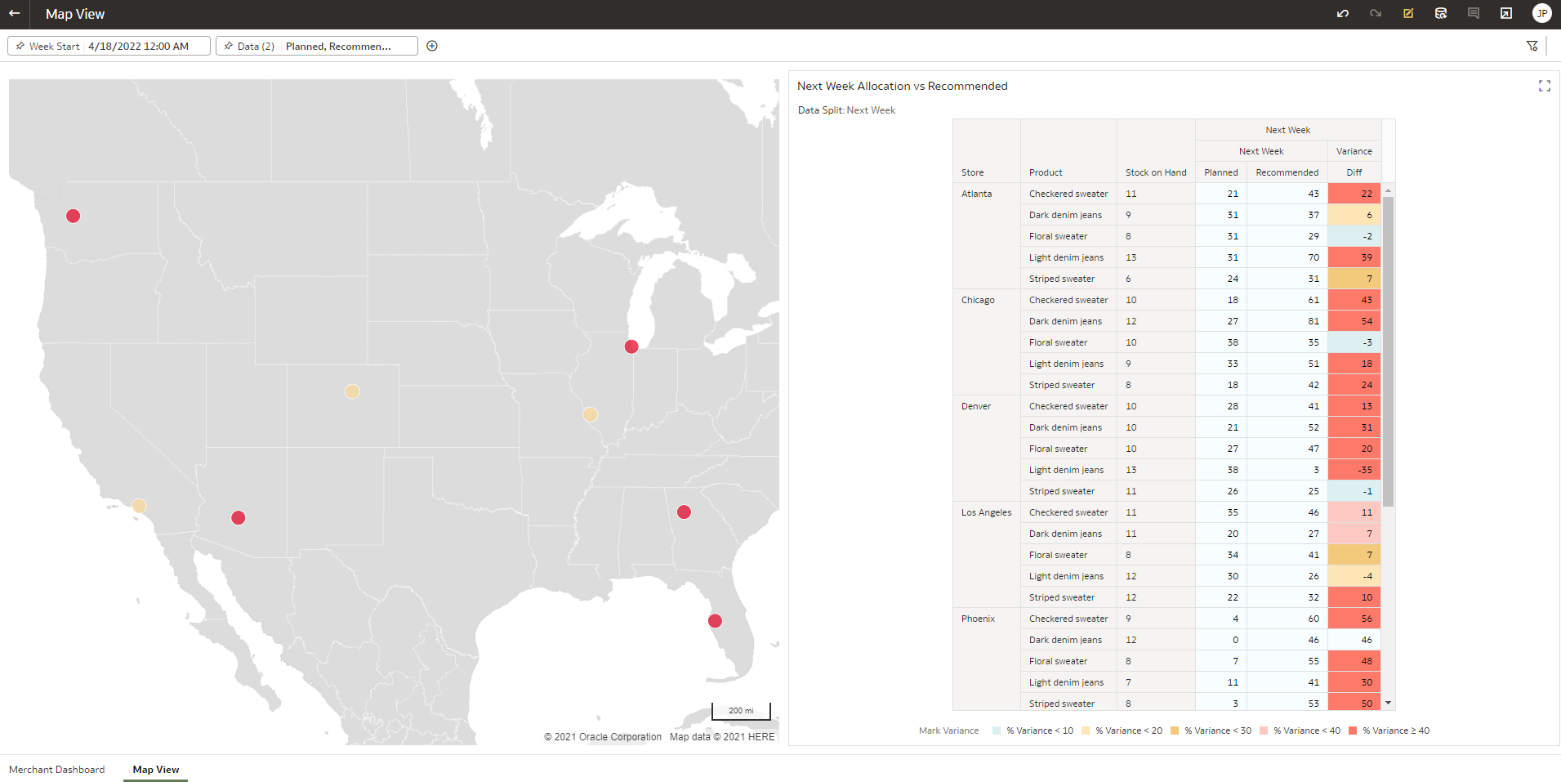Select the Los Angeles tan map marker
The height and width of the screenshot is (782, 1561).
pos(139,506)
